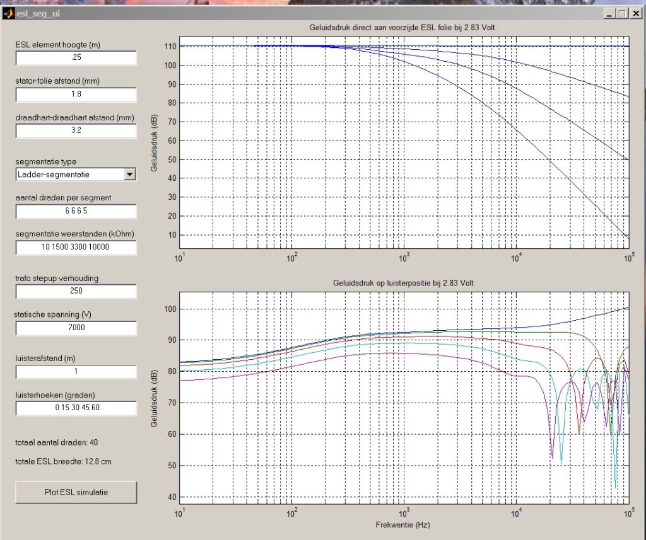Image resolution: width=646 pixels, height=540 pixels.
Task: Click the statische spanning field showing 7000
Action: click(x=76, y=328)
